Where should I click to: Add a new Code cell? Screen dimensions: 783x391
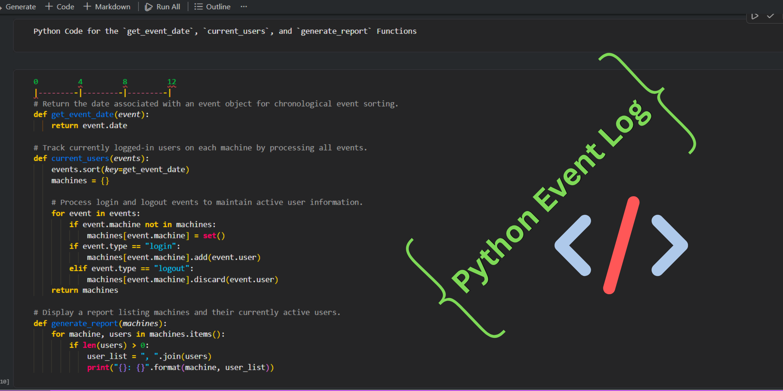pos(60,7)
